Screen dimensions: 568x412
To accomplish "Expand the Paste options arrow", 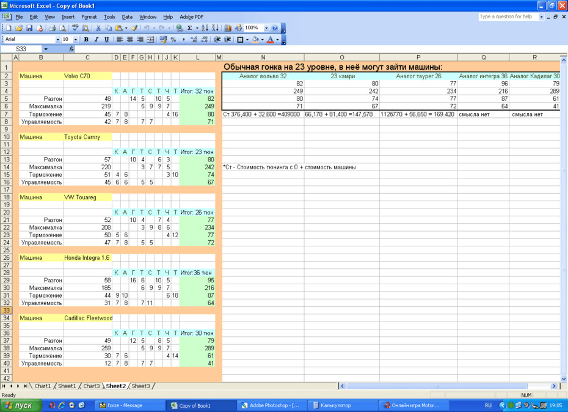I will click(126, 28).
